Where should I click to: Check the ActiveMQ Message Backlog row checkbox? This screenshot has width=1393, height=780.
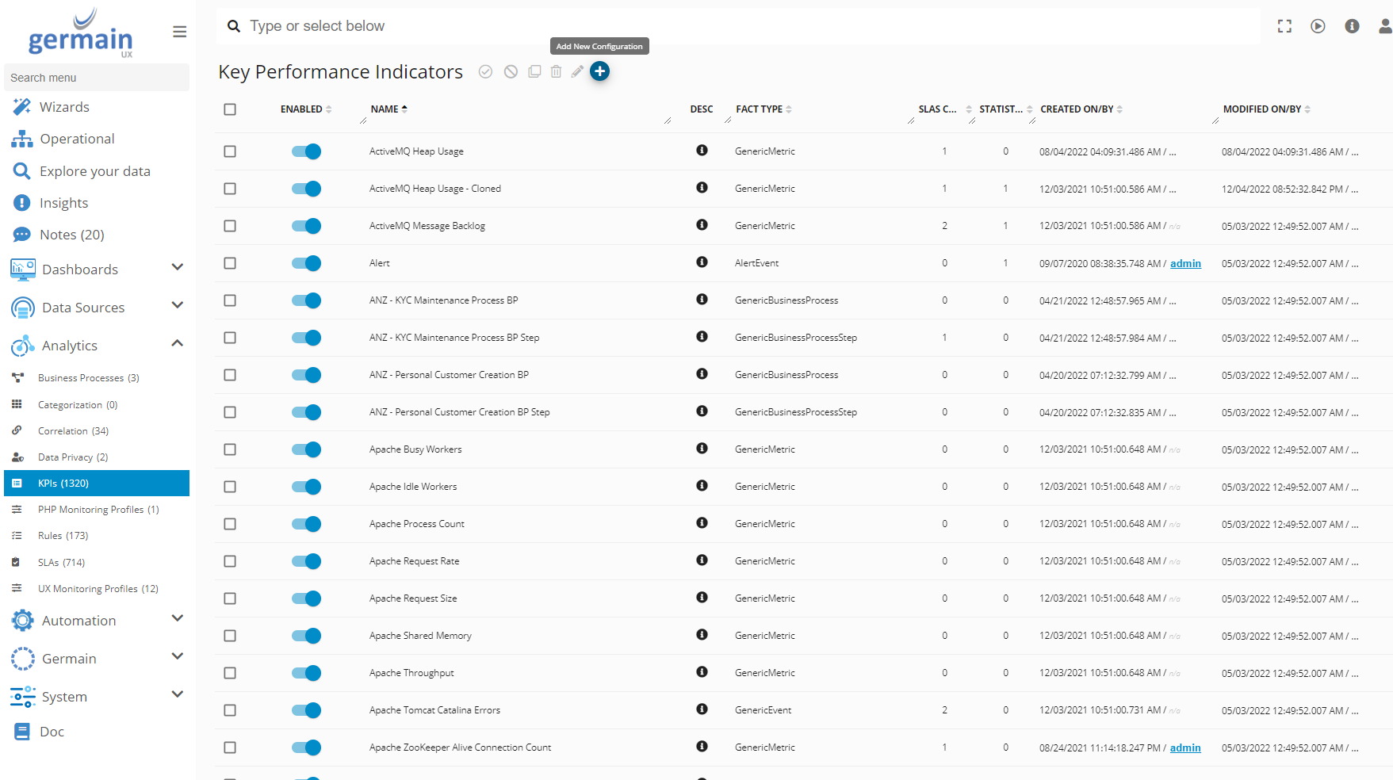tap(230, 226)
